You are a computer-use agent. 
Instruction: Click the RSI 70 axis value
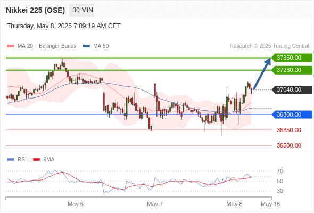coord(280,171)
